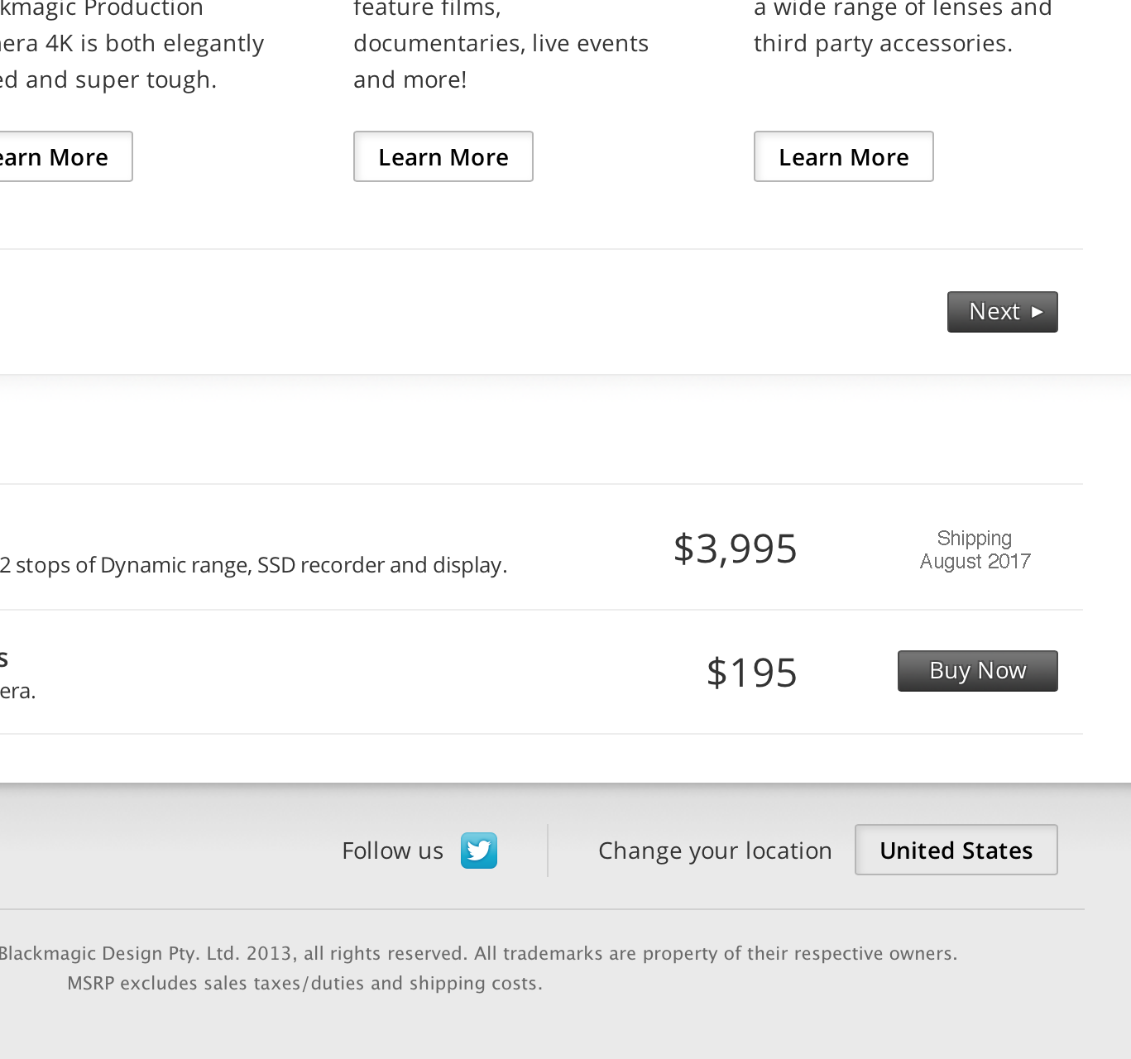Click the 'documentaries, live events' paragraph text

[501, 43]
